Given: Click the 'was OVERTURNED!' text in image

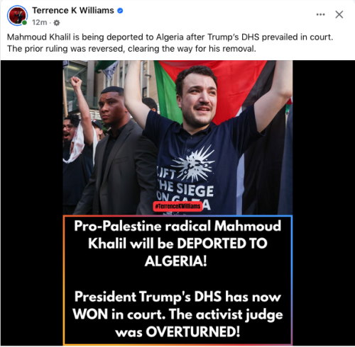Looking at the screenshot, I should [177, 331].
